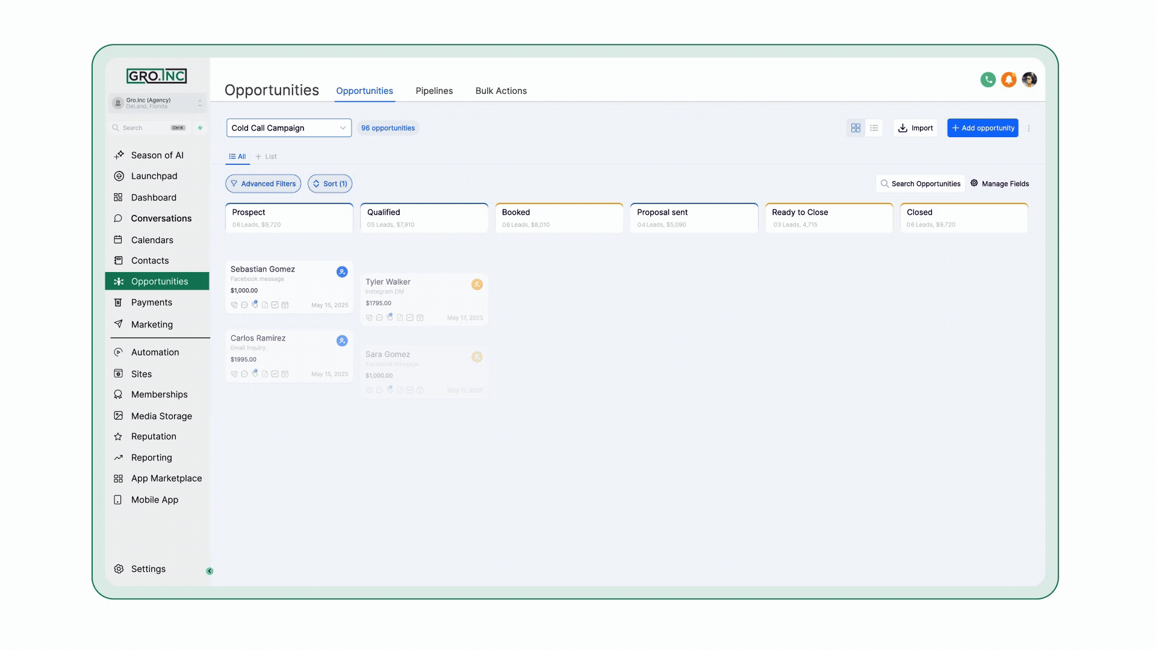Open the appointment calendar icon on Tyler Walker card
The image size is (1156, 650).
pyautogui.click(x=420, y=317)
